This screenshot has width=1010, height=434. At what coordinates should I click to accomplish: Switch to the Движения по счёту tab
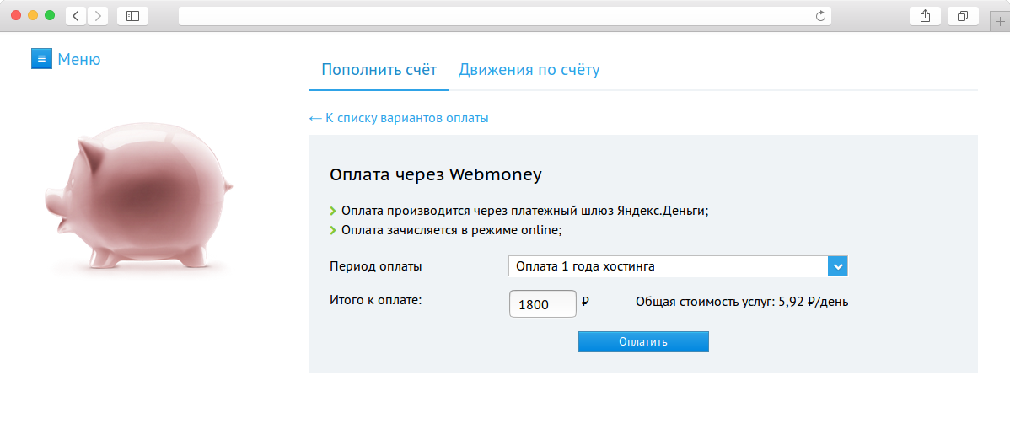(529, 70)
